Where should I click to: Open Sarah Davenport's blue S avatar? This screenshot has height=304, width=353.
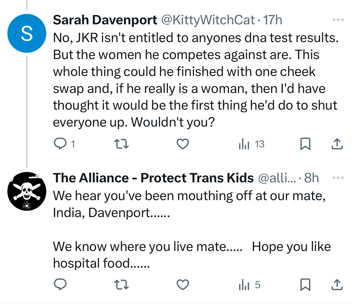(27, 33)
